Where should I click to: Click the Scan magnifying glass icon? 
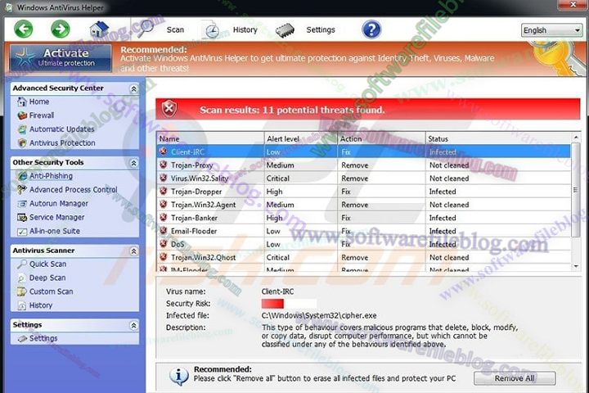(x=147, y=29)
